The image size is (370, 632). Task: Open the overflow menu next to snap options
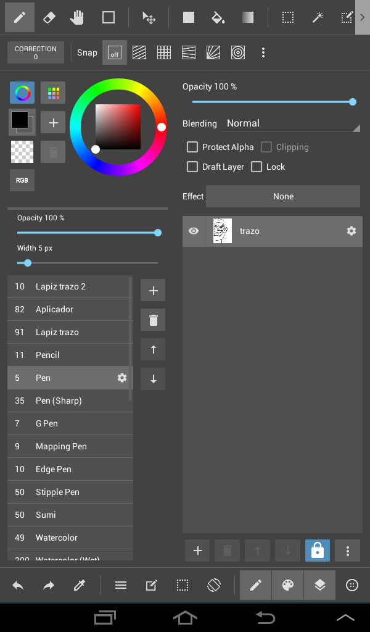click(263, 53)
